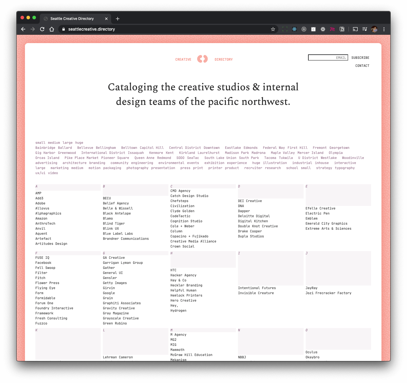Click the SUBSCRIBE button
Image resolution: width=407 pixels, height=383 pixels.
pyautogui.click(x=360, y=58)
